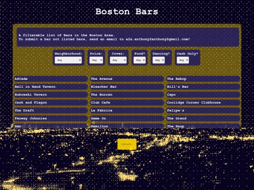This screenshot has width=254, height=190.
Task: Select Bell in Hand Tavern
Action: (51, 87)
